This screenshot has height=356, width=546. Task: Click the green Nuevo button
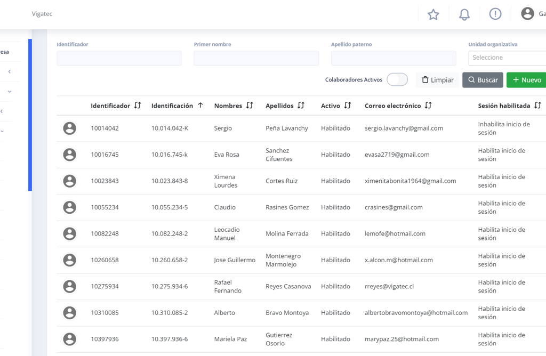pyautogui.click(x=526, y=80)
